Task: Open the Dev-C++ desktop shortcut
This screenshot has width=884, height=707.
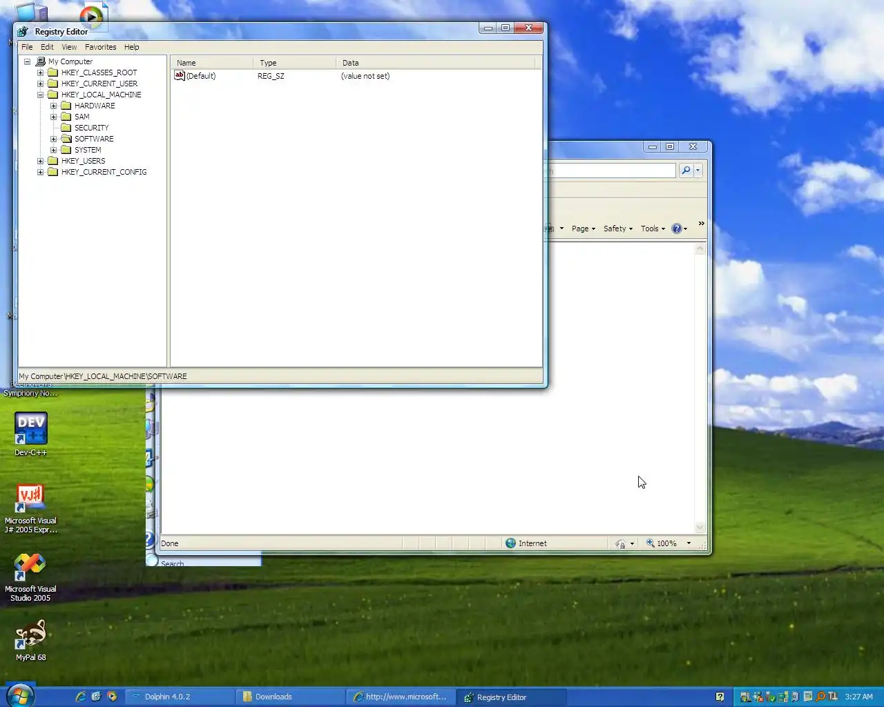Action: 31,434
